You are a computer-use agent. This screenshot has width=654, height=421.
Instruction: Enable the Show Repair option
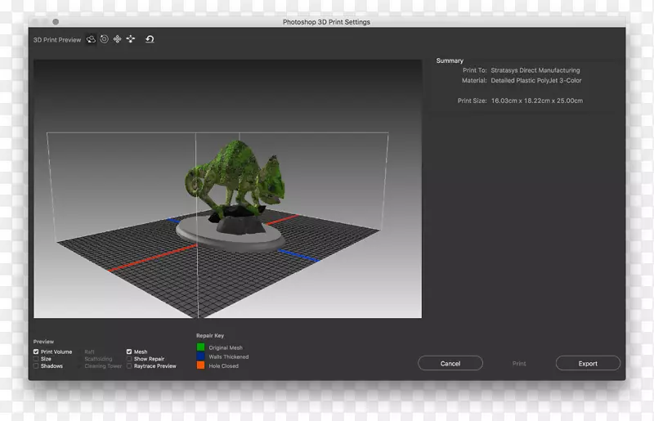pos(129,359)
